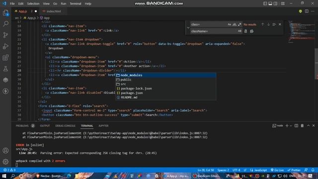Viewport: 318px width, 179px height.
Task: Select public folder suggestion in autocomplete
Action: (165, 80)
